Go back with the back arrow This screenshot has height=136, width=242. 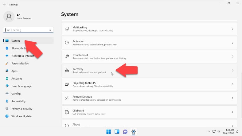(x=5, y=5)
